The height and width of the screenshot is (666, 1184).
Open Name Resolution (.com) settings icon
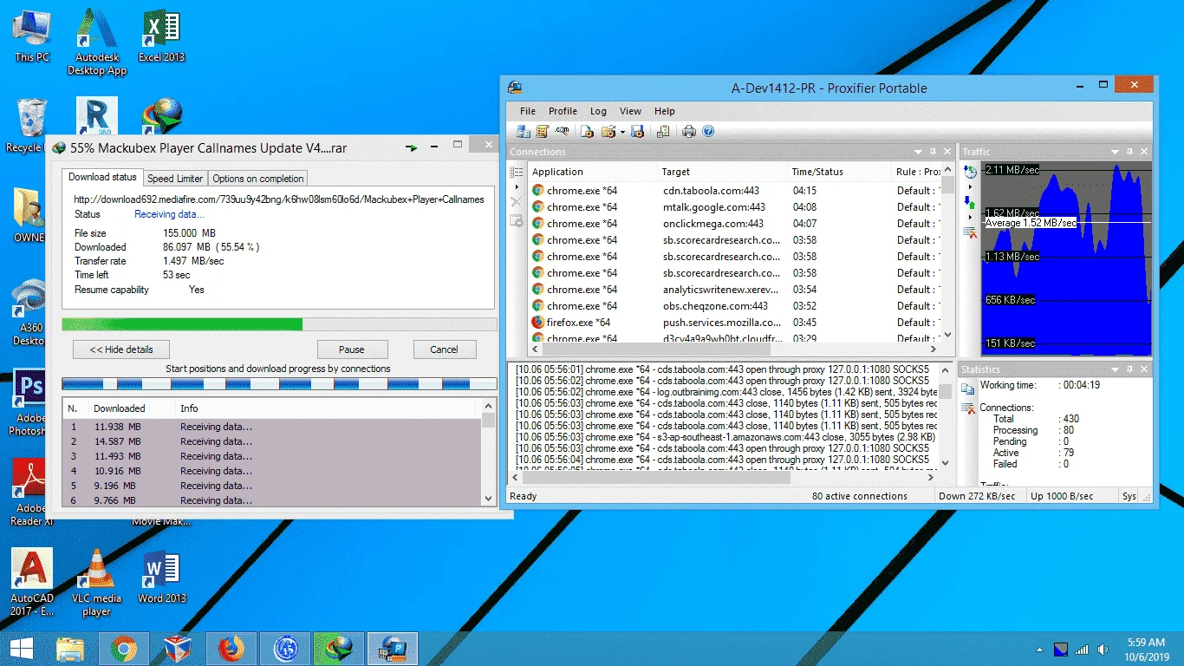pyautogui.click(x=562, y=131)
